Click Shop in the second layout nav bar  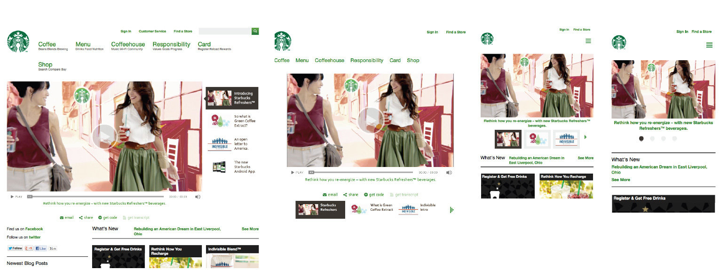click(x=413, y=60)
